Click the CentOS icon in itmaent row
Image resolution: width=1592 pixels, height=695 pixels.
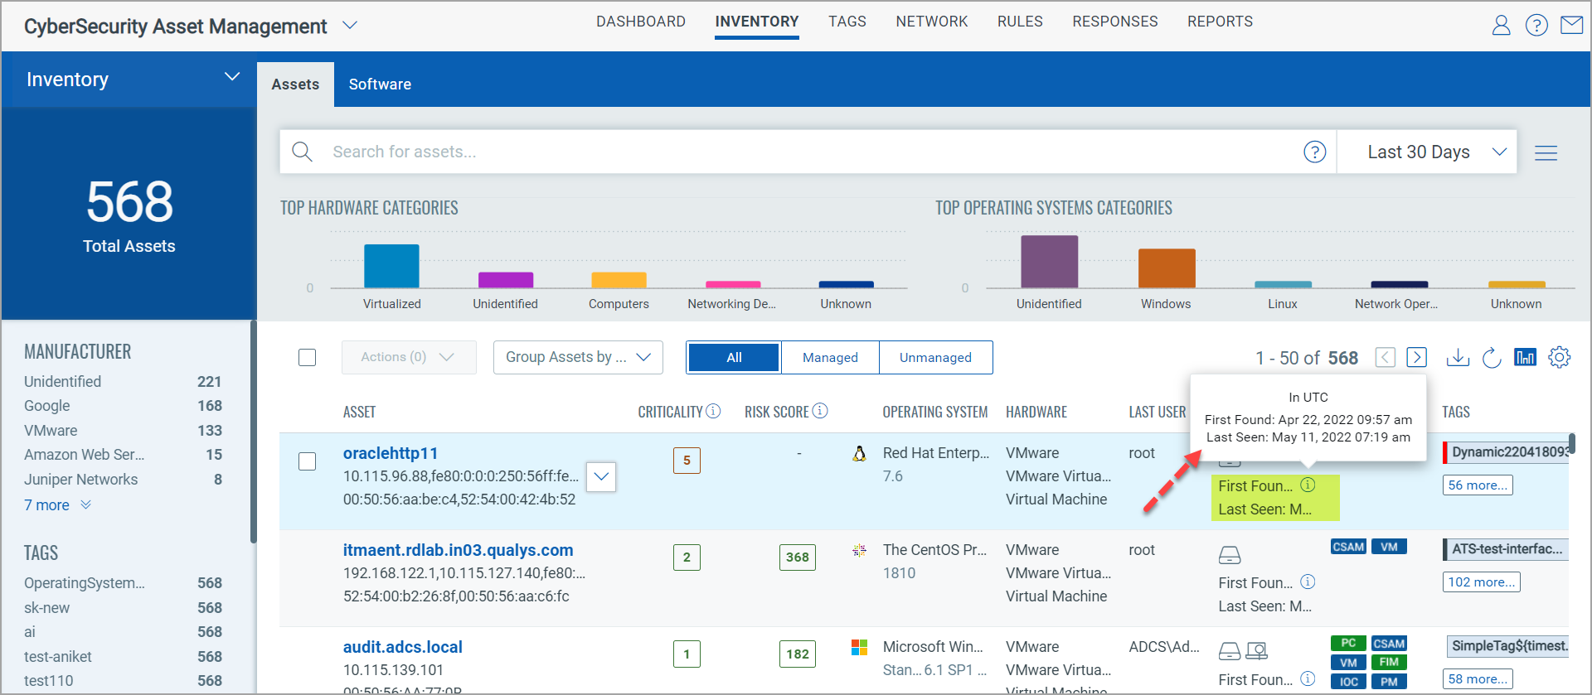point(860,550)
